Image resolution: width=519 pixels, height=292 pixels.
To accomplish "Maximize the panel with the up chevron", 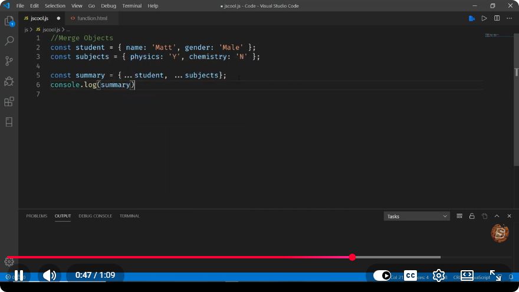I will tap(497, 216).
